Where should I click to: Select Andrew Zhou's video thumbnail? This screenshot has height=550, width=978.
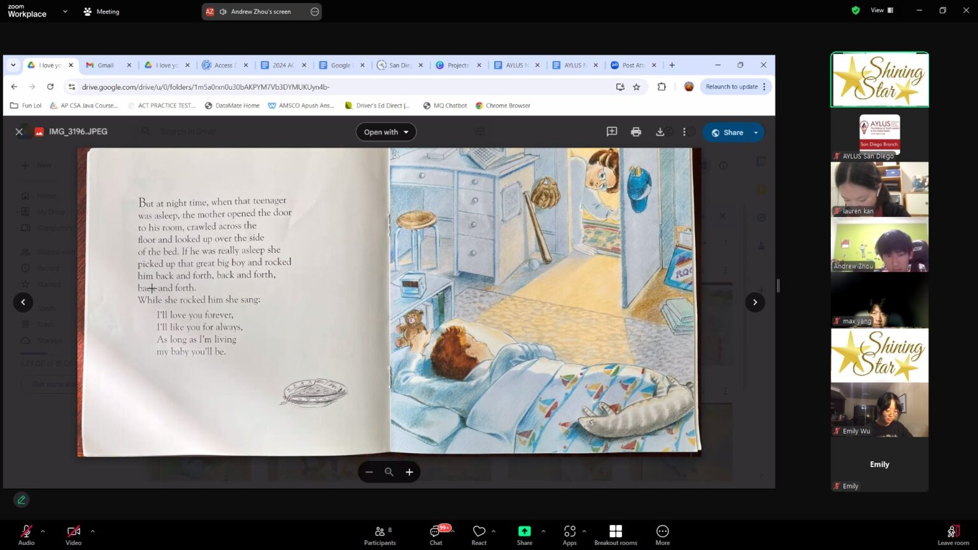pos(879,244)
